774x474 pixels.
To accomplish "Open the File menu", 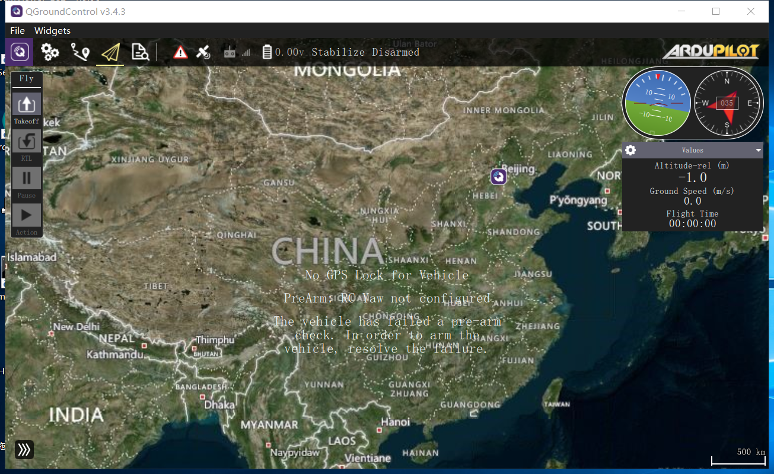I will click(18, 30).
